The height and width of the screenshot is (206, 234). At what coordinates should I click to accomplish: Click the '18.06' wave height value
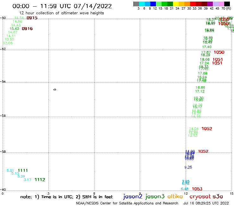click(205, 60)
